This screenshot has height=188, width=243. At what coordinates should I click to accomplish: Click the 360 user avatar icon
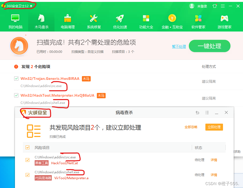192,6
